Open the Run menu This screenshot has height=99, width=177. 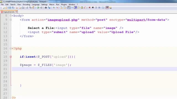click(x=58, y=5)
